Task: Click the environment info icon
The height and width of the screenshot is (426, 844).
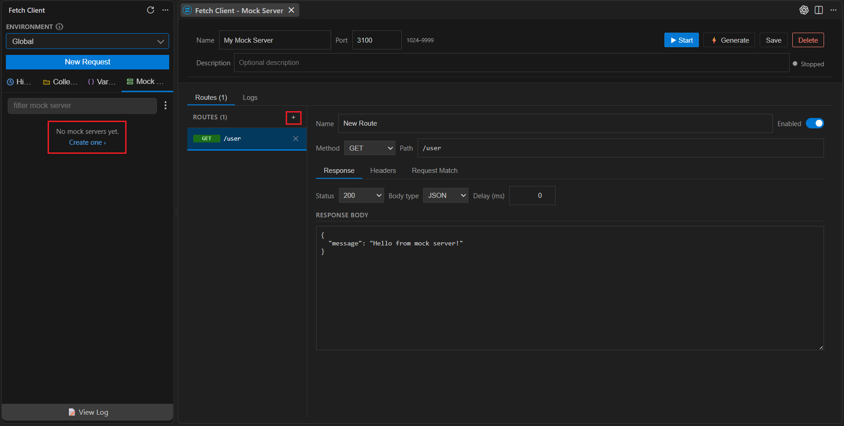Action: pyautogui.click(x=59, y=27)
